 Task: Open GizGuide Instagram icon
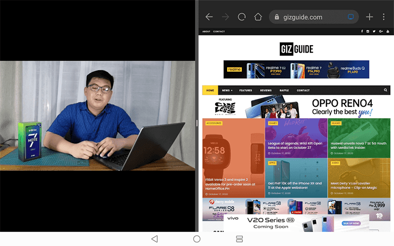(x=368, y=31)
